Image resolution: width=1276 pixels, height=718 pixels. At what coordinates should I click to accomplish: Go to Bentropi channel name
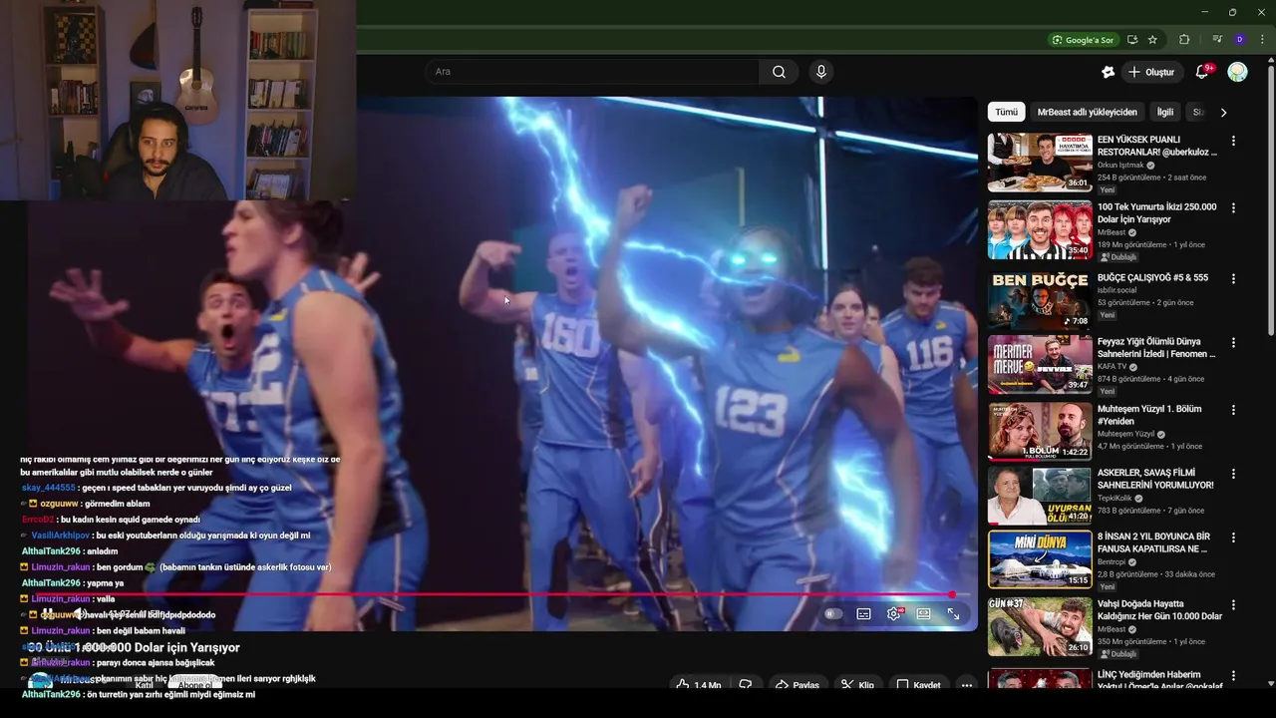1113,561
